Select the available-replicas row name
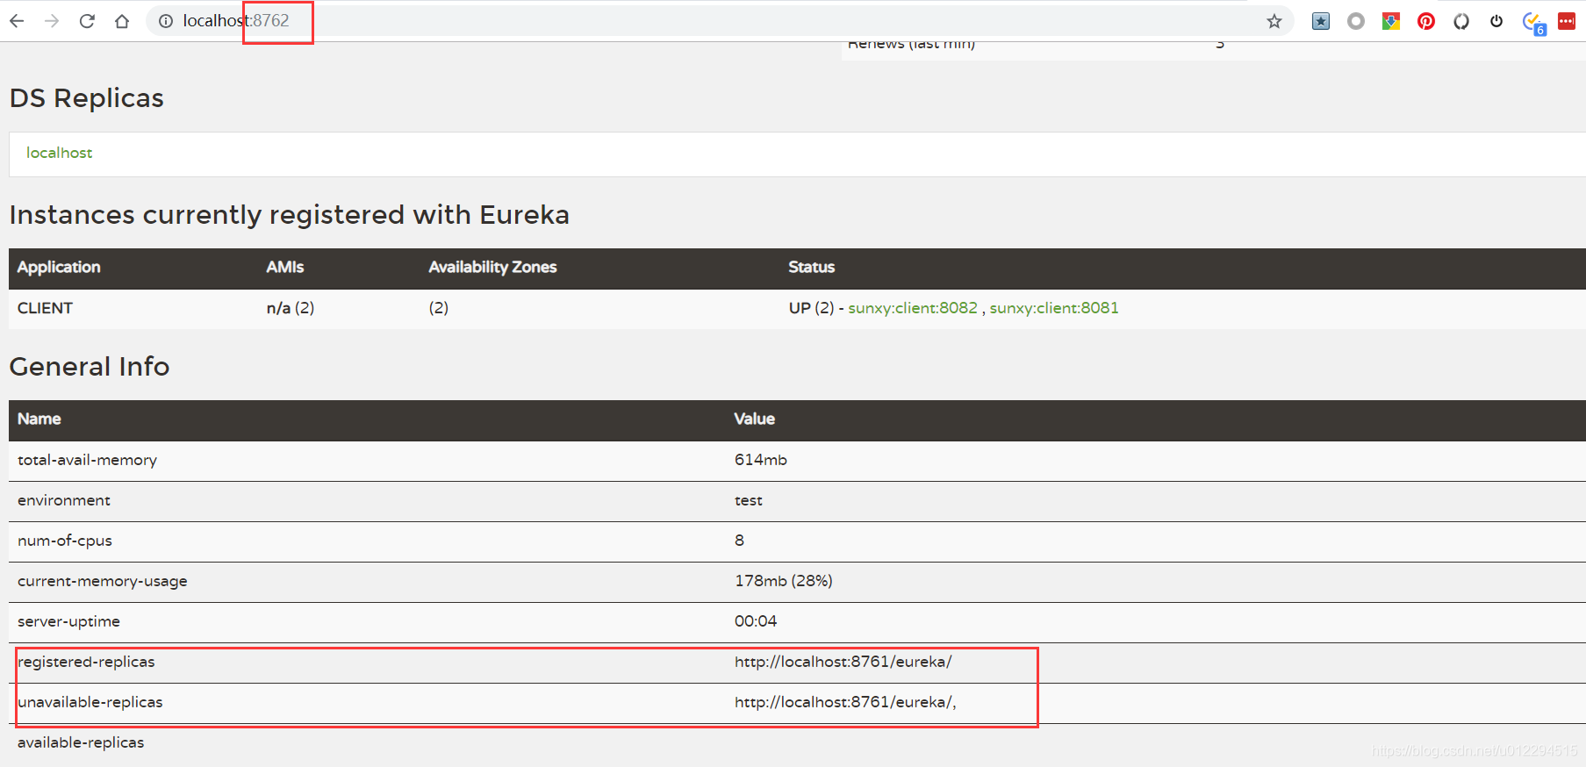This screenshot has height=767, width=1586. click(81, 742)
